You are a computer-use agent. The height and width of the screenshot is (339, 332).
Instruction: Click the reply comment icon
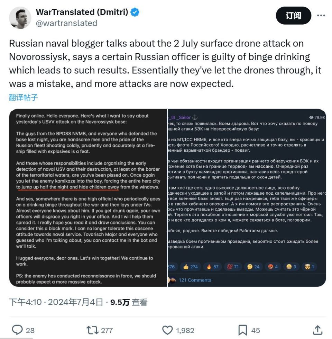(x=17, y=330)
